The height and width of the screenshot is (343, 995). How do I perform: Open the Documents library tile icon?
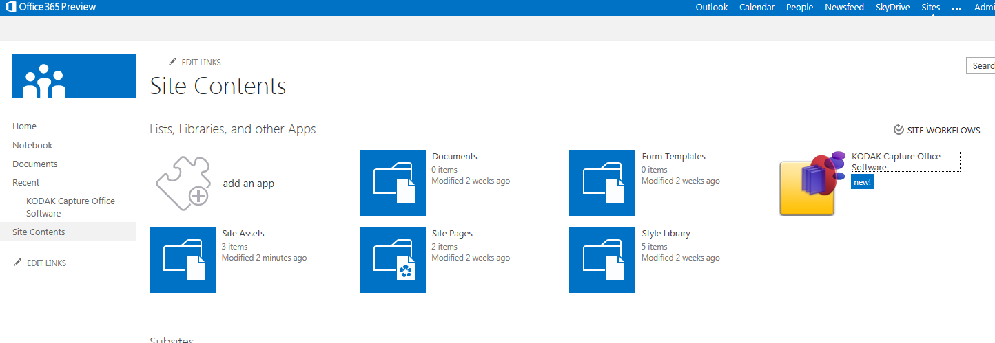point(393,183)
